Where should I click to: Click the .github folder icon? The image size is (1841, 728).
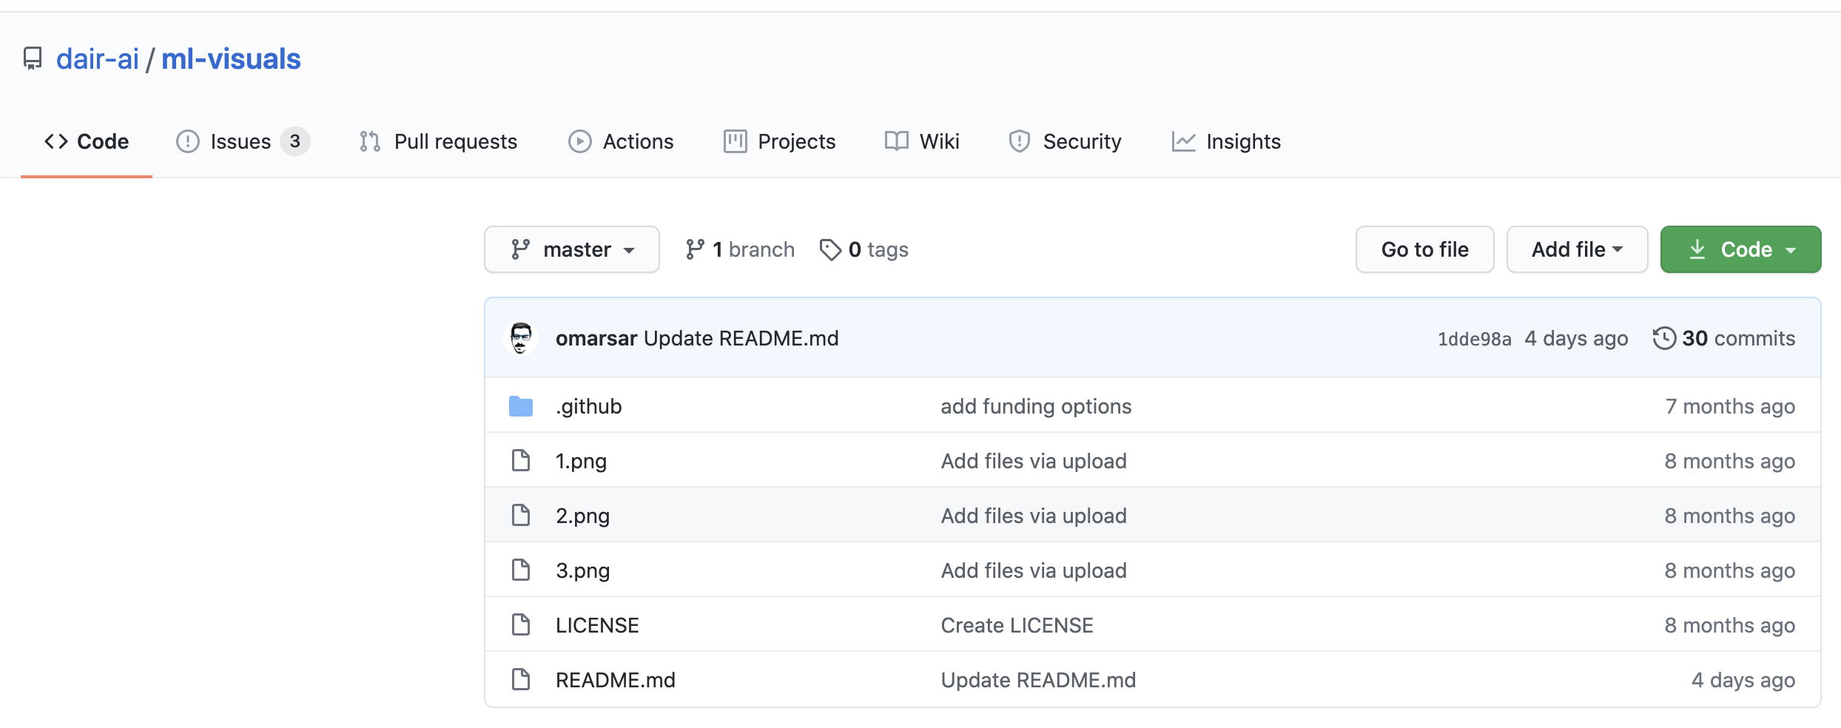[521, 406]
